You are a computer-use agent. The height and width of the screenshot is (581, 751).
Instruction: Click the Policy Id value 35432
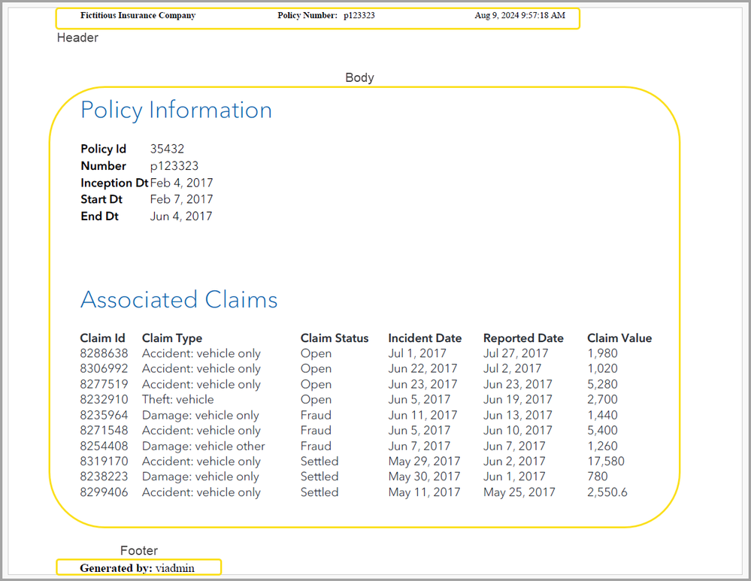(x=167, y=149)
